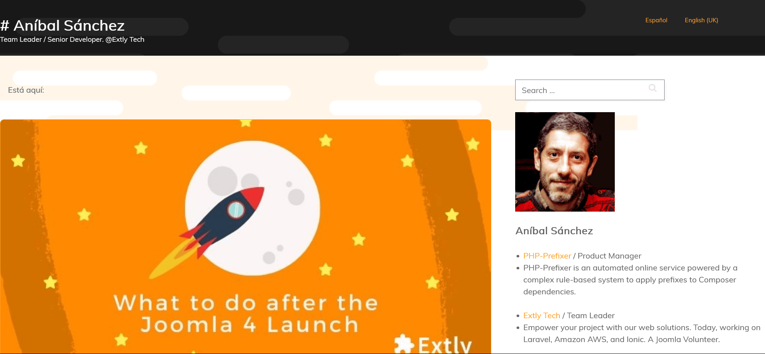Image resolution: width=765 pixels, height=354 pixels.
Task: Open the Extly Tech link
Action: click(541, 315)
